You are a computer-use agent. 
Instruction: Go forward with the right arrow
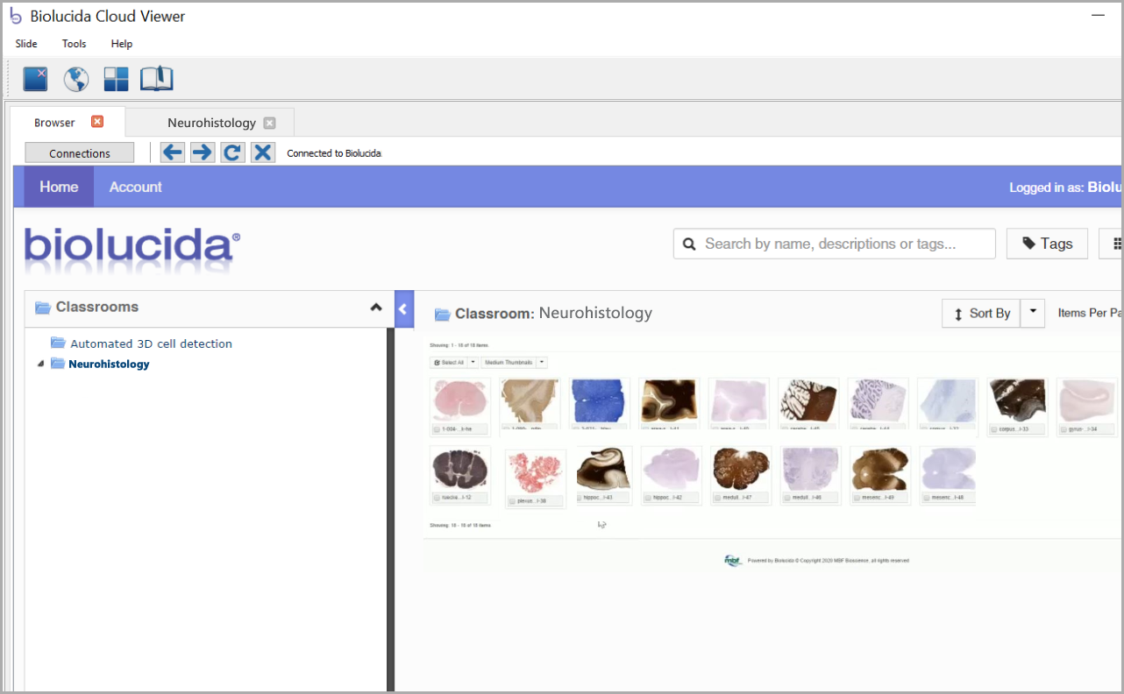(203, 152)
